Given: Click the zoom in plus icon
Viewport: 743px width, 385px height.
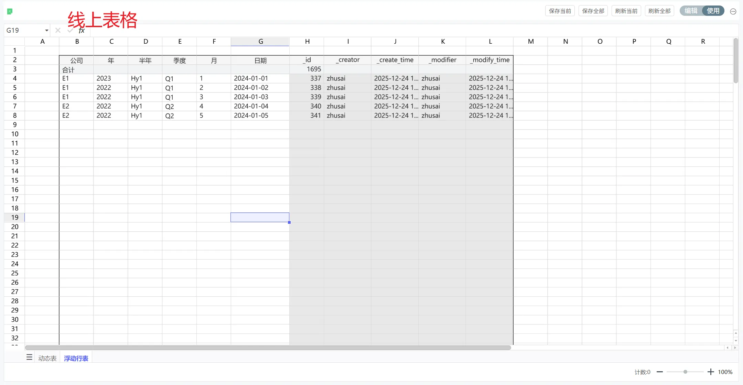Looking at the screenshot, I should [x=711, y=372].
